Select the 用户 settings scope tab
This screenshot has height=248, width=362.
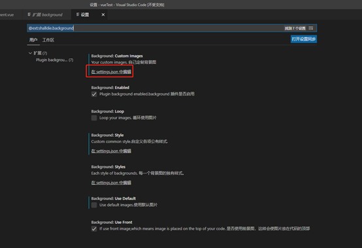[33, 40]
